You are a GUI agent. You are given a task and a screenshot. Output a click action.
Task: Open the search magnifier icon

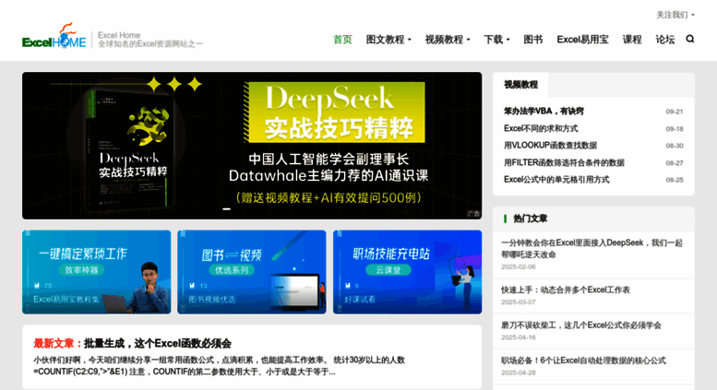pyautogui.click(x=690, y=40)
